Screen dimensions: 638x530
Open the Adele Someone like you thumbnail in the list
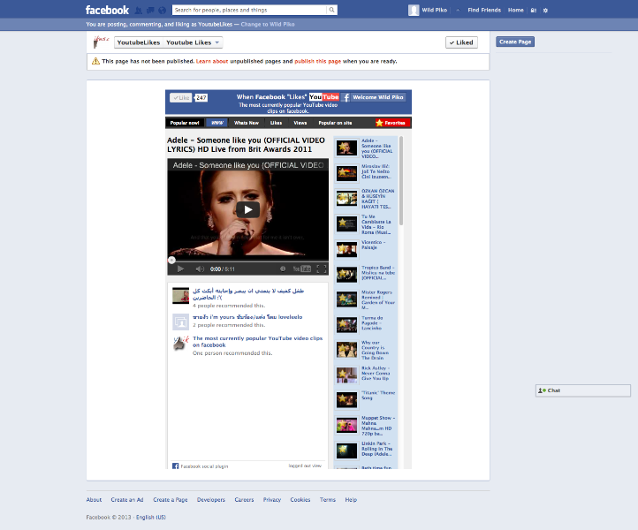tap(346, 148)
